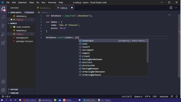Open the Extensions view
Image resolution: width=181 pixels, height=102 pixels.
point(3,43)
